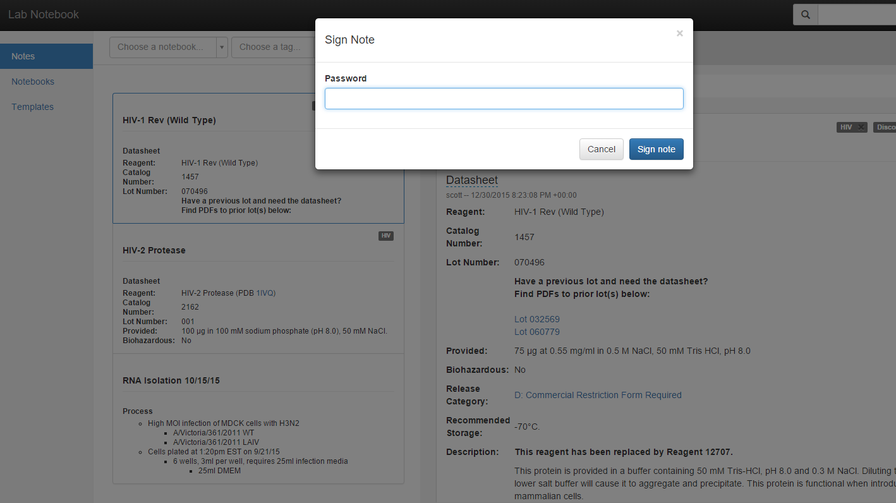Click the HIV badge on HIV-2 Protease note
896x503 pixels.
click(385, 236)
